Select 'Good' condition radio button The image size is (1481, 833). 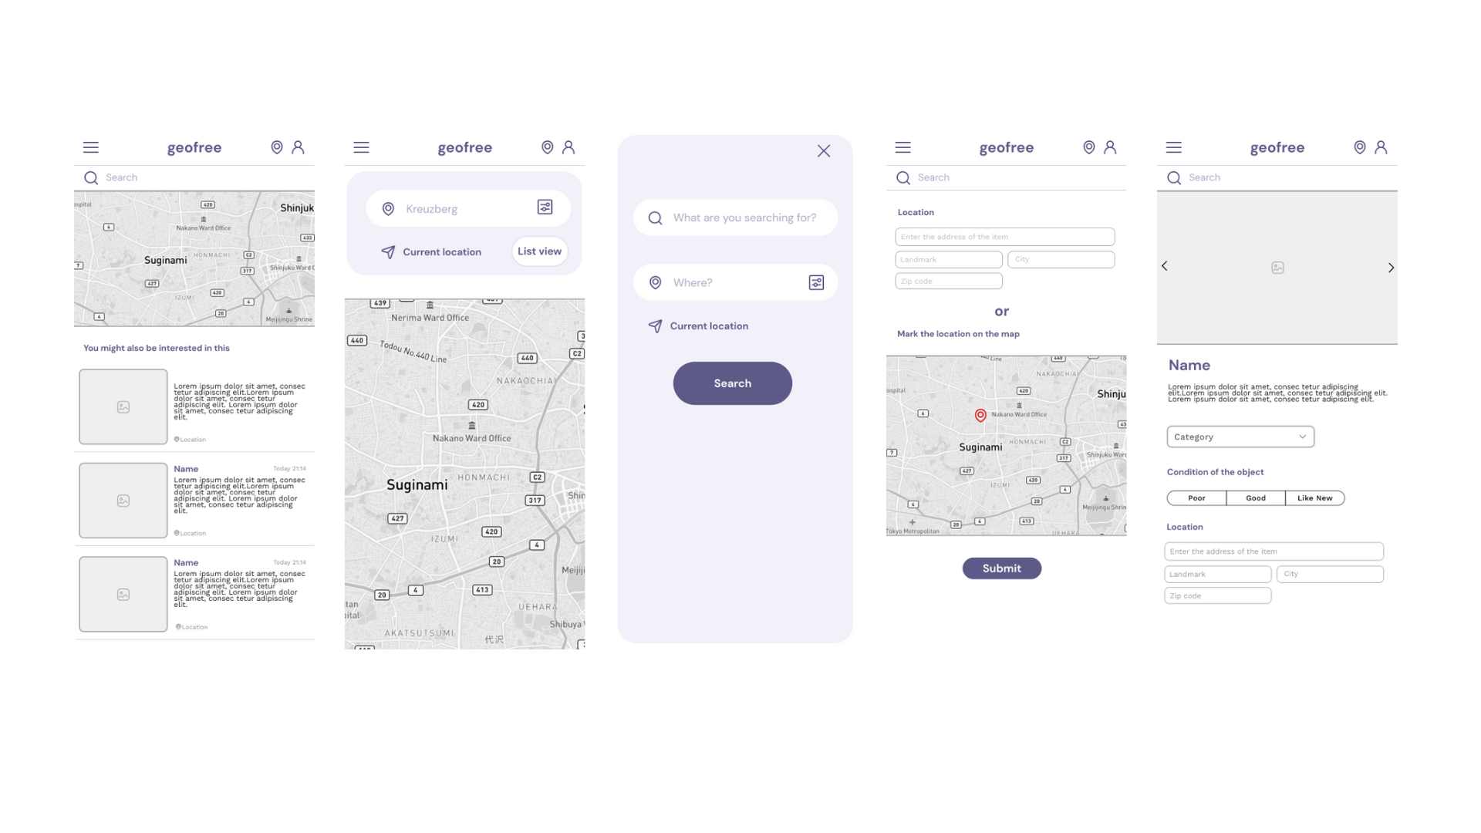(x=1255, y=497)
